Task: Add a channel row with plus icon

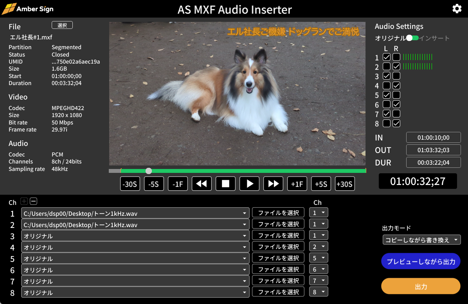Action: [x=24, y=201]
